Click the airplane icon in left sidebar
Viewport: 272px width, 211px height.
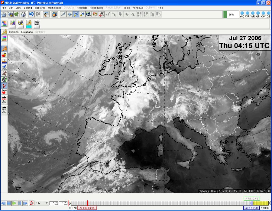coord(4,67)
